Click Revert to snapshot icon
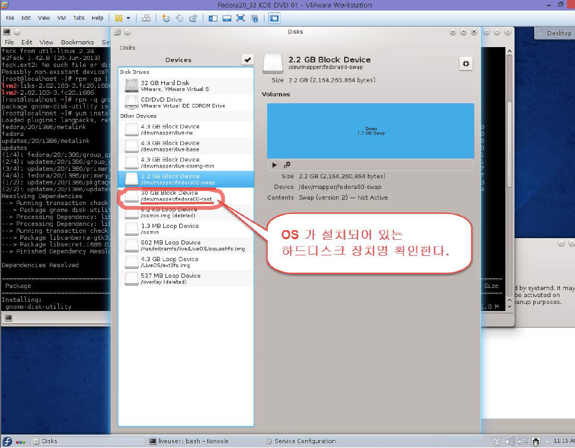This screenshot has width=575, height=448. click(180, 18)
